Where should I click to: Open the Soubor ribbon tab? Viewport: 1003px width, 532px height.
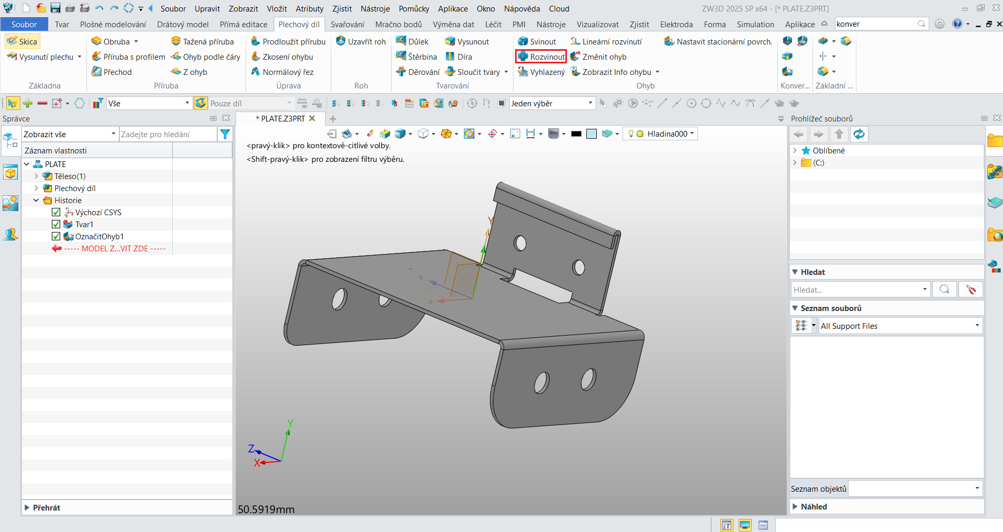coord(24,24)
